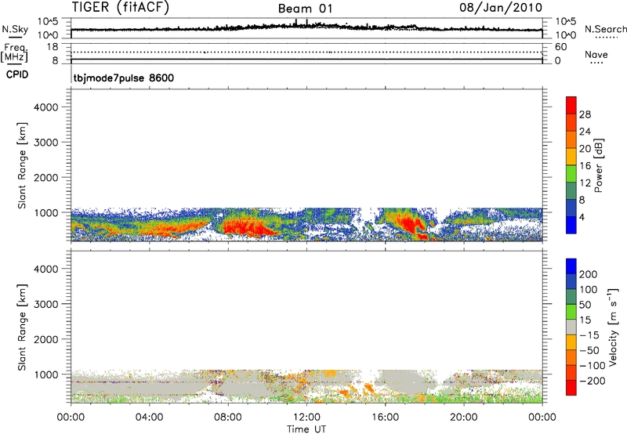The height and width of the screenshot is (434, 627).
Task: Select the Power [dB] colorbar title
Action: coord(598,165)
